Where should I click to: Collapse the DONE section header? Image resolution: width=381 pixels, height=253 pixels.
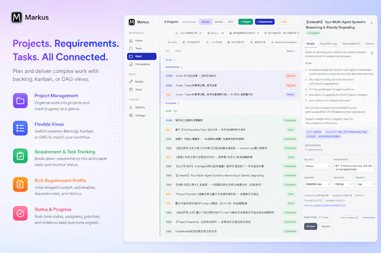tap(171, 111)
